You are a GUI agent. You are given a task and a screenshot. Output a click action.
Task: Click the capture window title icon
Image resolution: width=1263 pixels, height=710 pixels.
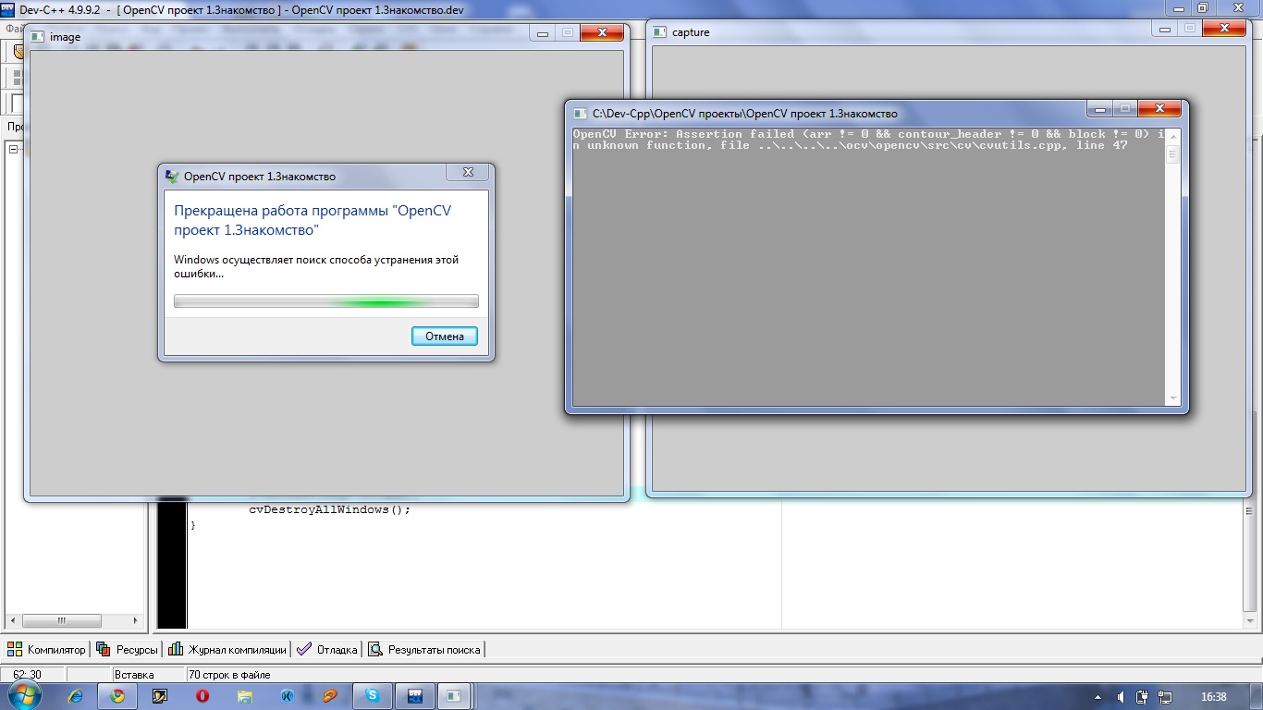[659, 31]
